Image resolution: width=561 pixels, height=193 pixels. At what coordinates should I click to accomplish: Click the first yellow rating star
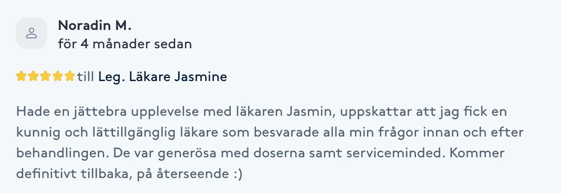(x=21, y=76)
